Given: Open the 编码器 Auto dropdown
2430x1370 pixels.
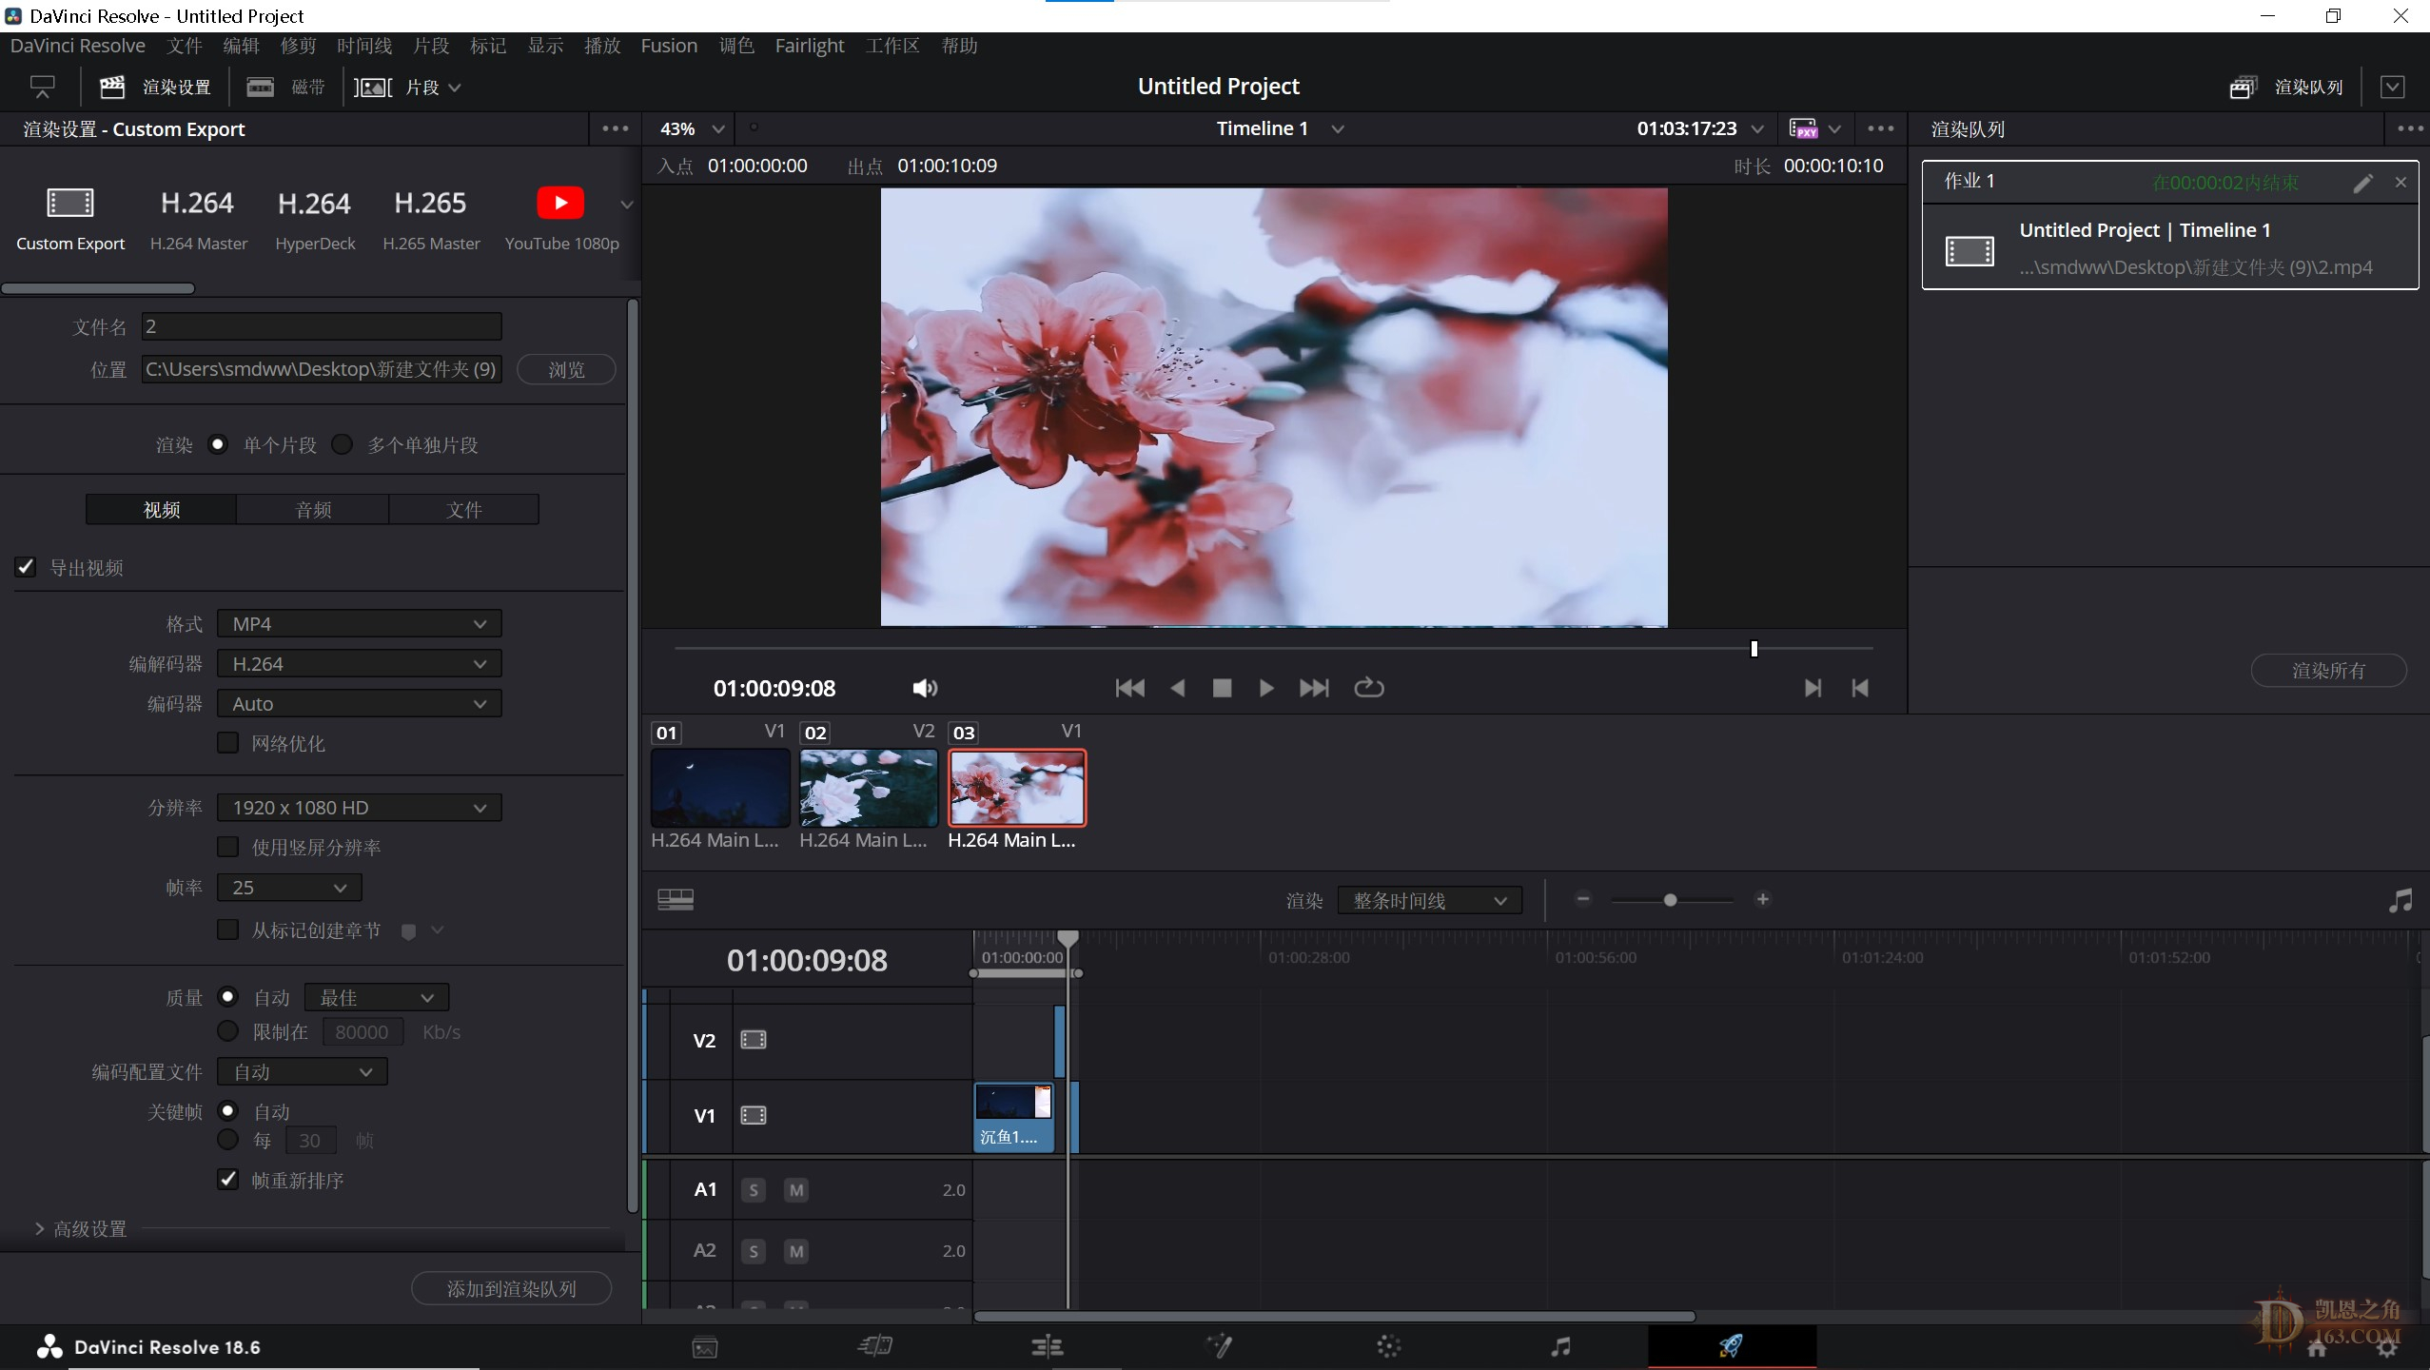Looking at the screenshot, I should click(x=360, y=704).
